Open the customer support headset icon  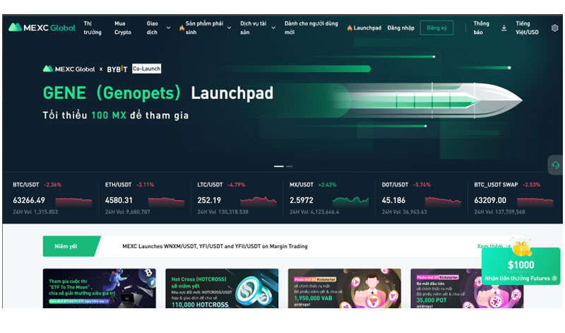coord(555,165)
